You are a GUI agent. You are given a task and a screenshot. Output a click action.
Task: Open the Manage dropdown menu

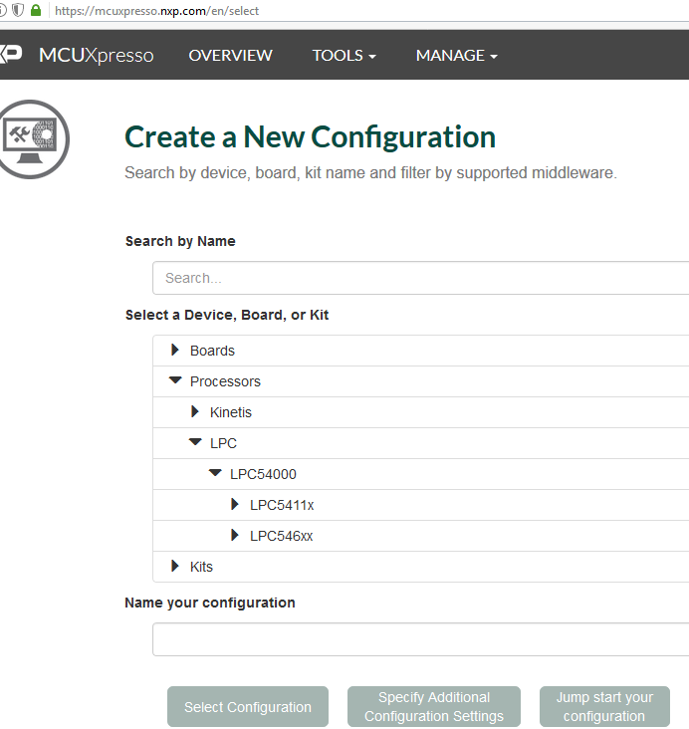456,56
